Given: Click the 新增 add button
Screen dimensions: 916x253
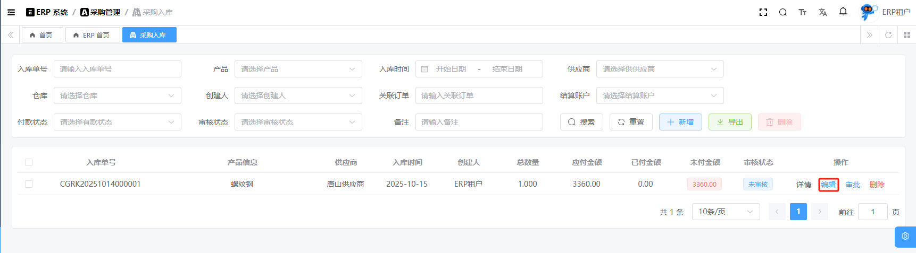Looking at the screenshot, I should (x=680, y=122).
